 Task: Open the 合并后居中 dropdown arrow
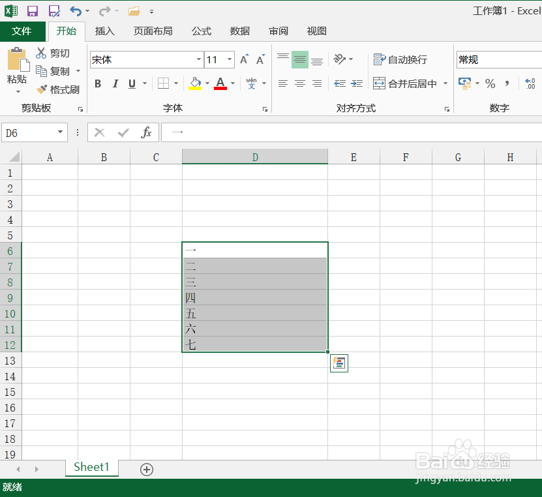[445, 83]
